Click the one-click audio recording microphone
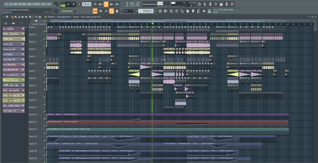 (210, 4)
